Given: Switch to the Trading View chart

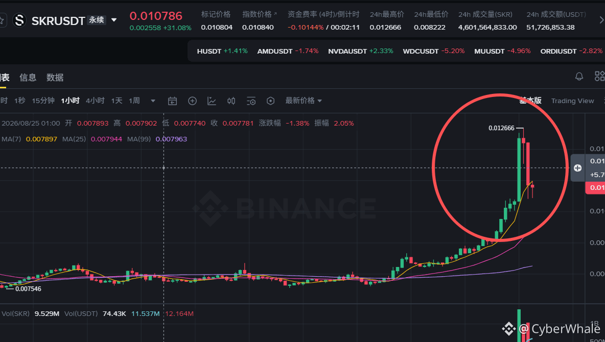Looking at the screenshot, I should click(573, 101).
